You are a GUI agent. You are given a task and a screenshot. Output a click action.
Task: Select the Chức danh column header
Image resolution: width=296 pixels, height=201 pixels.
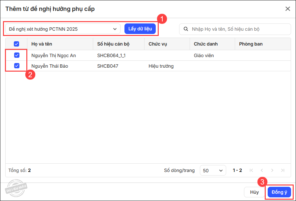206,44
